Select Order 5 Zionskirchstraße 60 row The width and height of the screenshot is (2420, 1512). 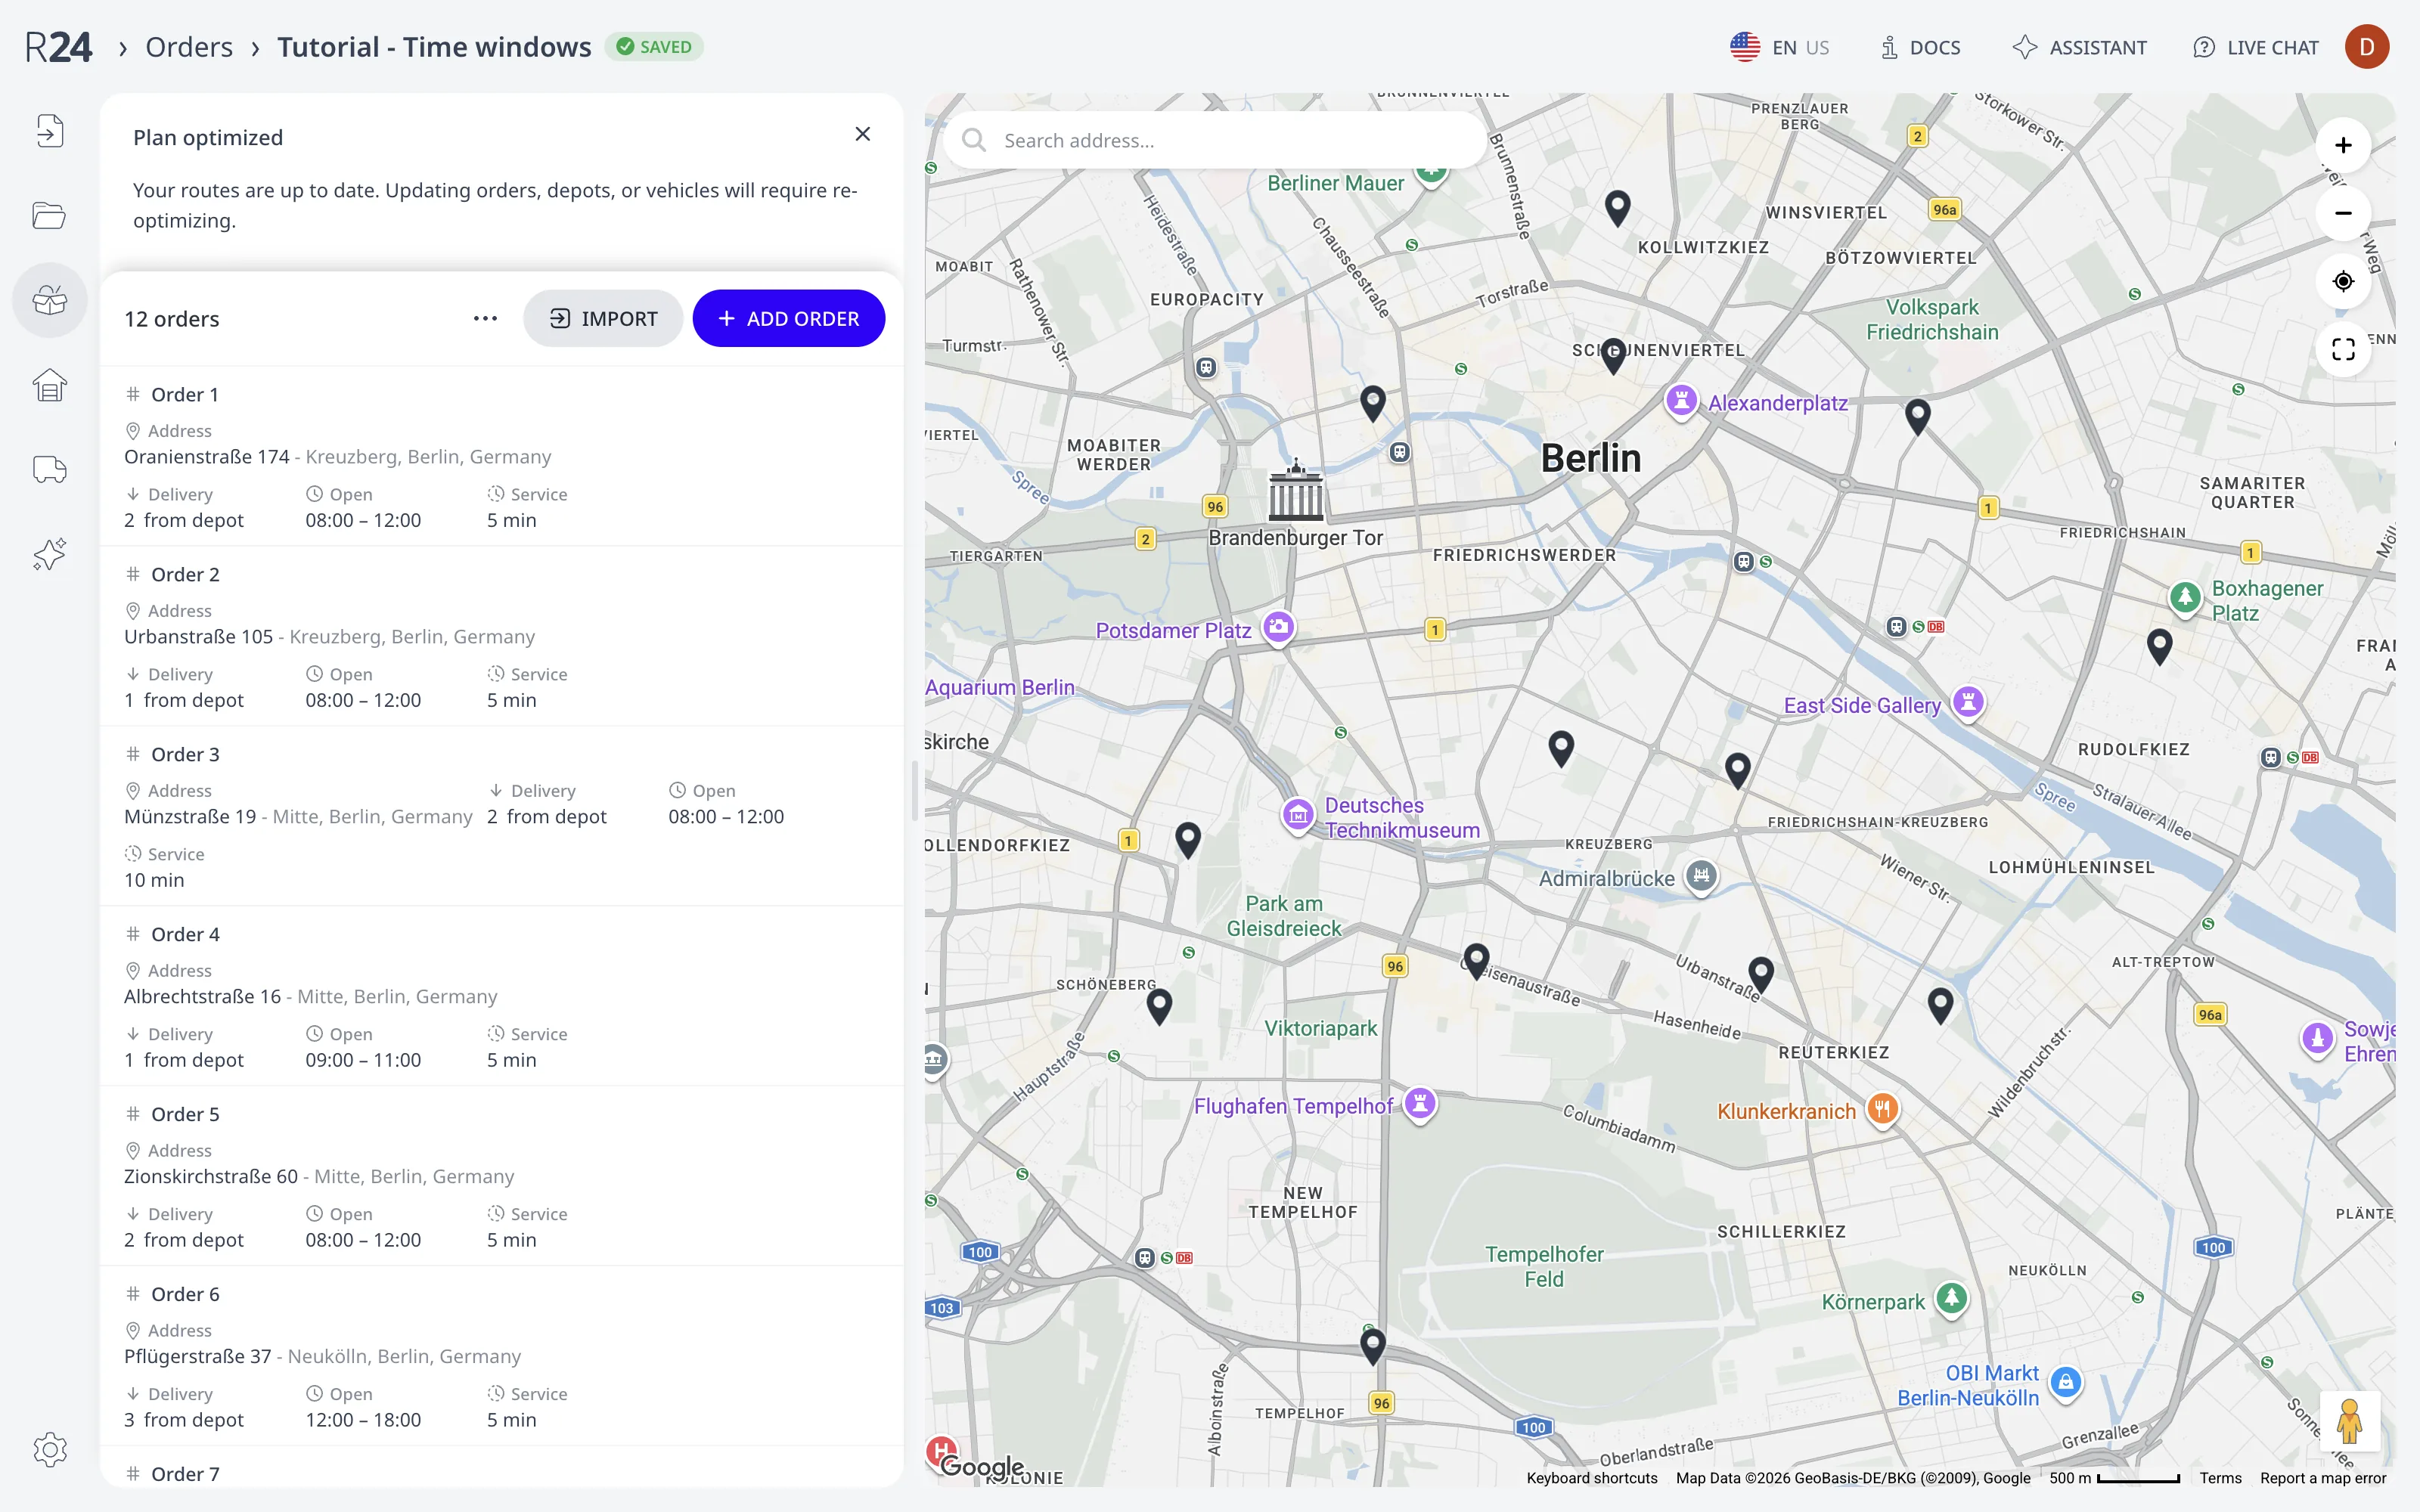[x=502, y=1176]
